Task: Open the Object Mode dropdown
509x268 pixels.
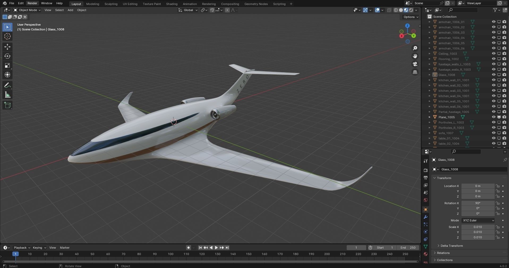Action: tap(27, 10)
